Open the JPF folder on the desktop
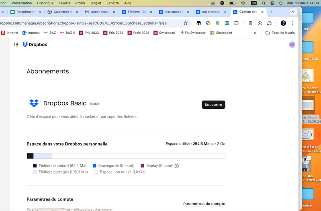Screen dimensions: 321x211 click(307, 22)
